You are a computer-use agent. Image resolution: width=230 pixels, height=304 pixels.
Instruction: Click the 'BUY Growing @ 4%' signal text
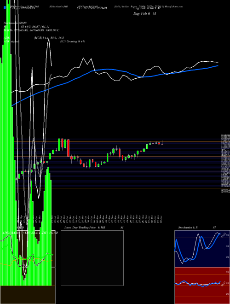(72, 41)
